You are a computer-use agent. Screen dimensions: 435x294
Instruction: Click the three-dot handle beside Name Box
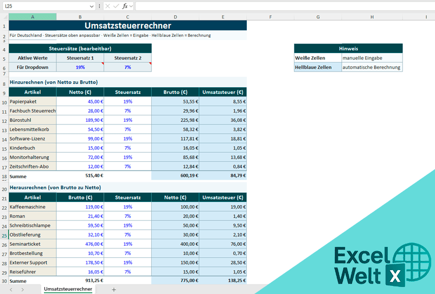99,6
